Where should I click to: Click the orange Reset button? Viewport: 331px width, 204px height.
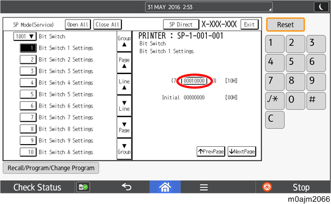point(285,25)
